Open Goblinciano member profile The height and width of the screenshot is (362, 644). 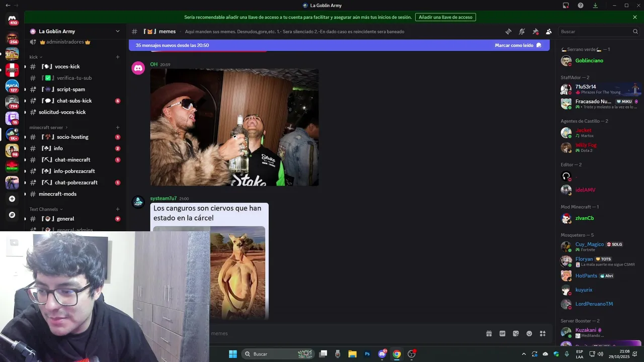pos(599,61)
